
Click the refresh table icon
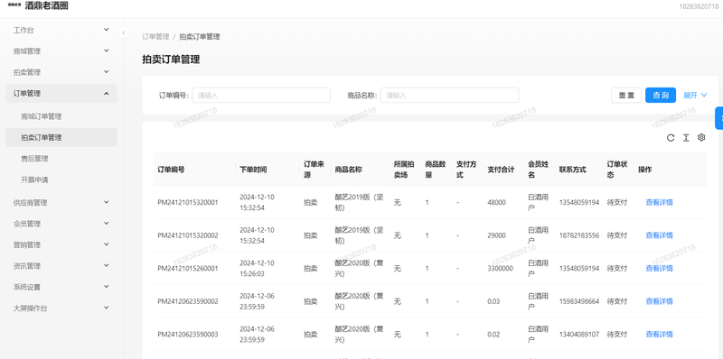(x=671, y=138)
